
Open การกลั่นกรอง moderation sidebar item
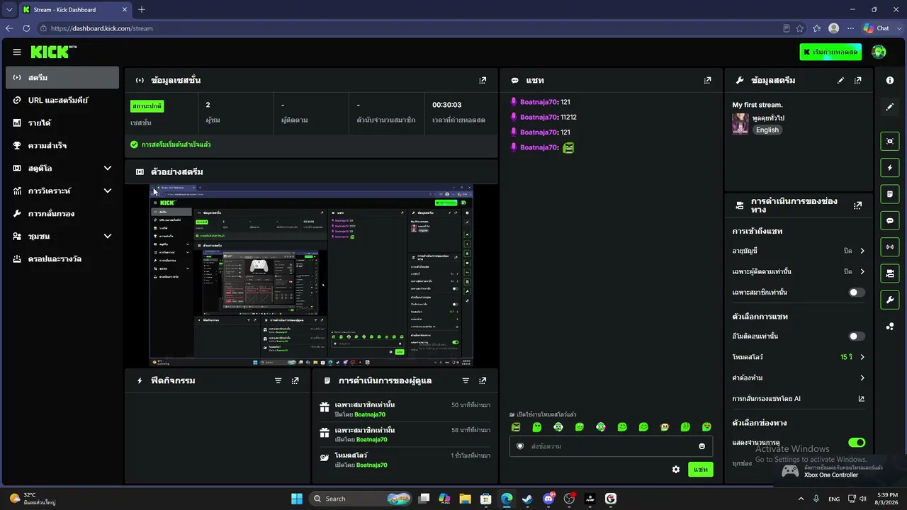[x=62, y=214]
